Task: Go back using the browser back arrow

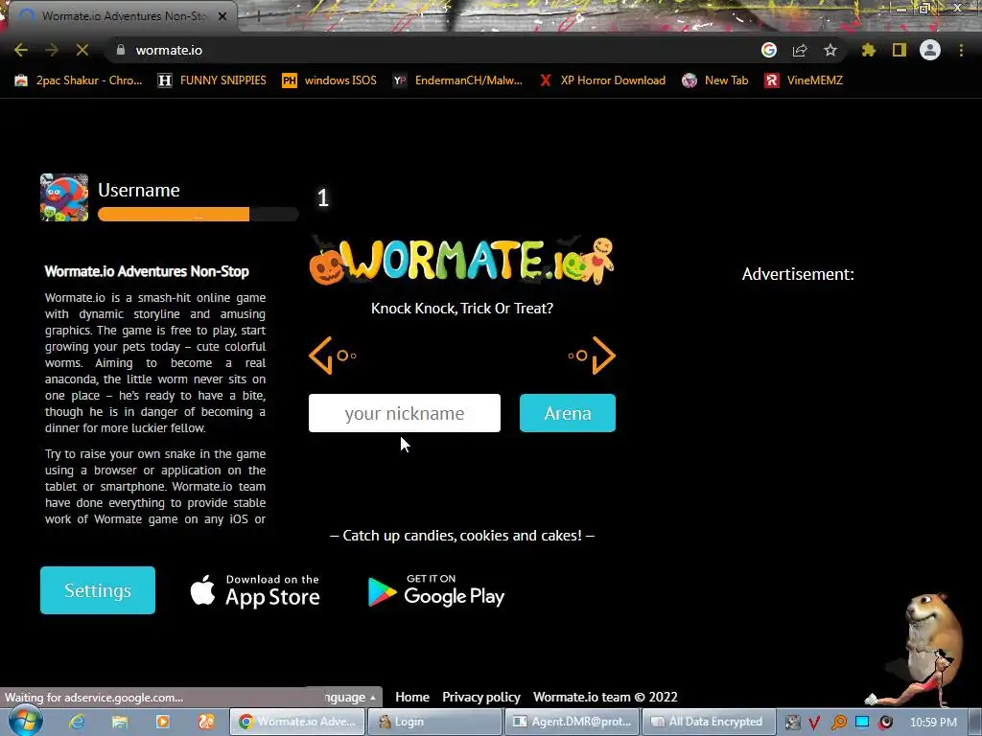Action: [21, 50]
